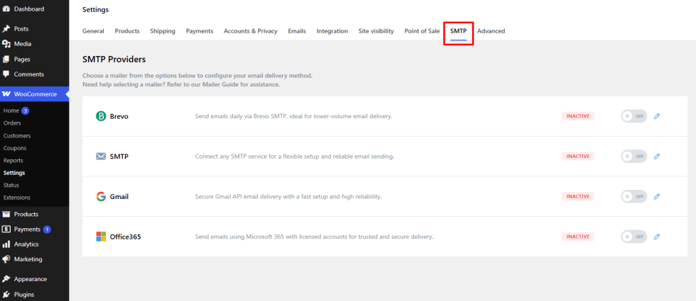This screenshot has width=696, height=301.
Task: Open the Emails settings tab
Action: click(297, 31)
